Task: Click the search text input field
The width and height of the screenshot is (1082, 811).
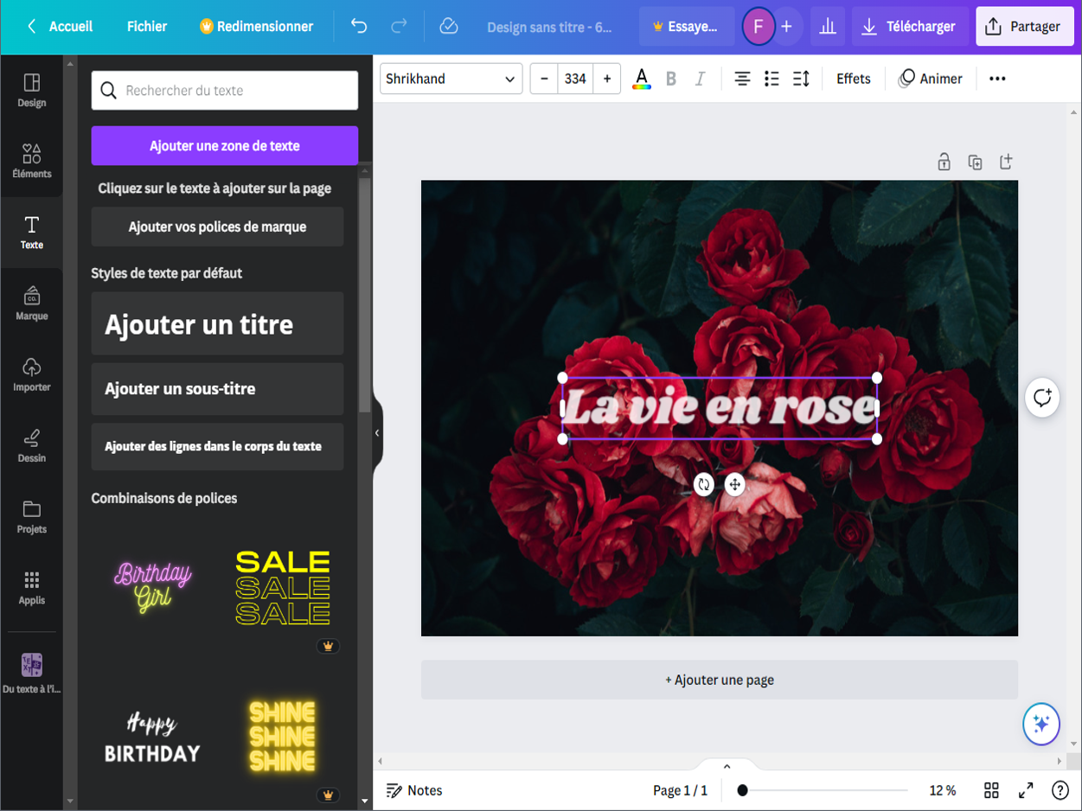Action: (225, 91)
